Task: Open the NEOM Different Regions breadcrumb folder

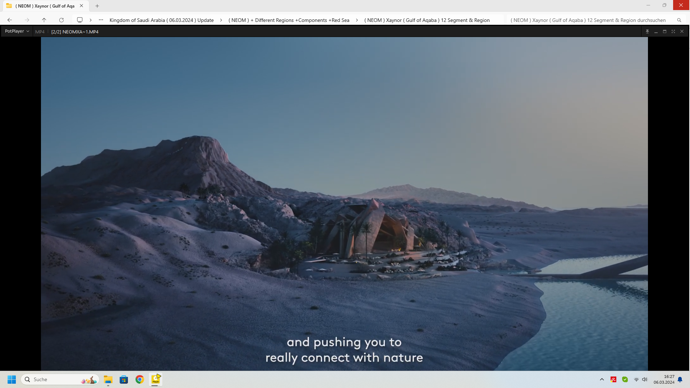Action: 289,20
